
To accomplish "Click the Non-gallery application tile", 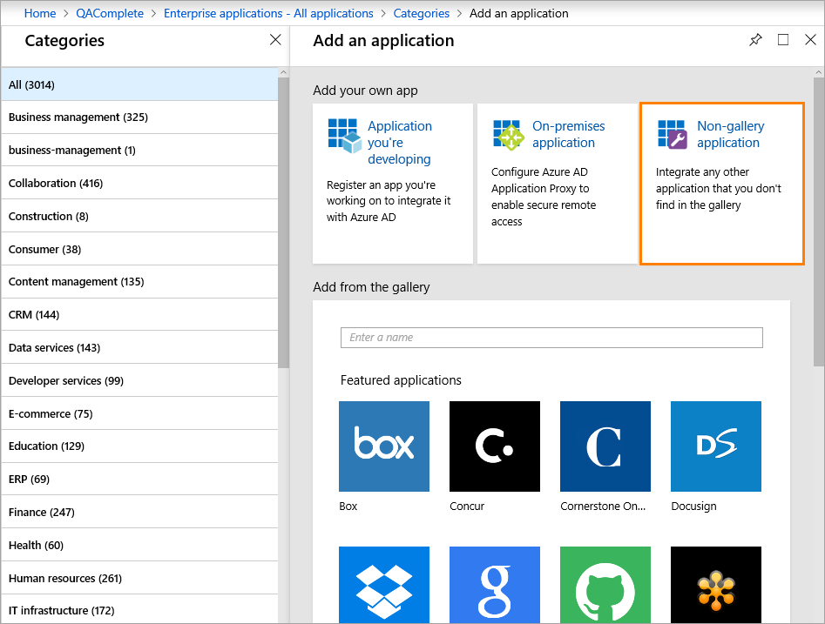I will point(721,183).
